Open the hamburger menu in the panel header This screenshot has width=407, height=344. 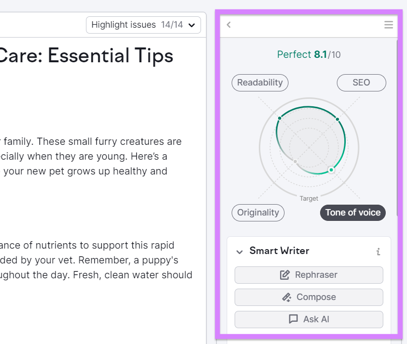tap(389, 25)
